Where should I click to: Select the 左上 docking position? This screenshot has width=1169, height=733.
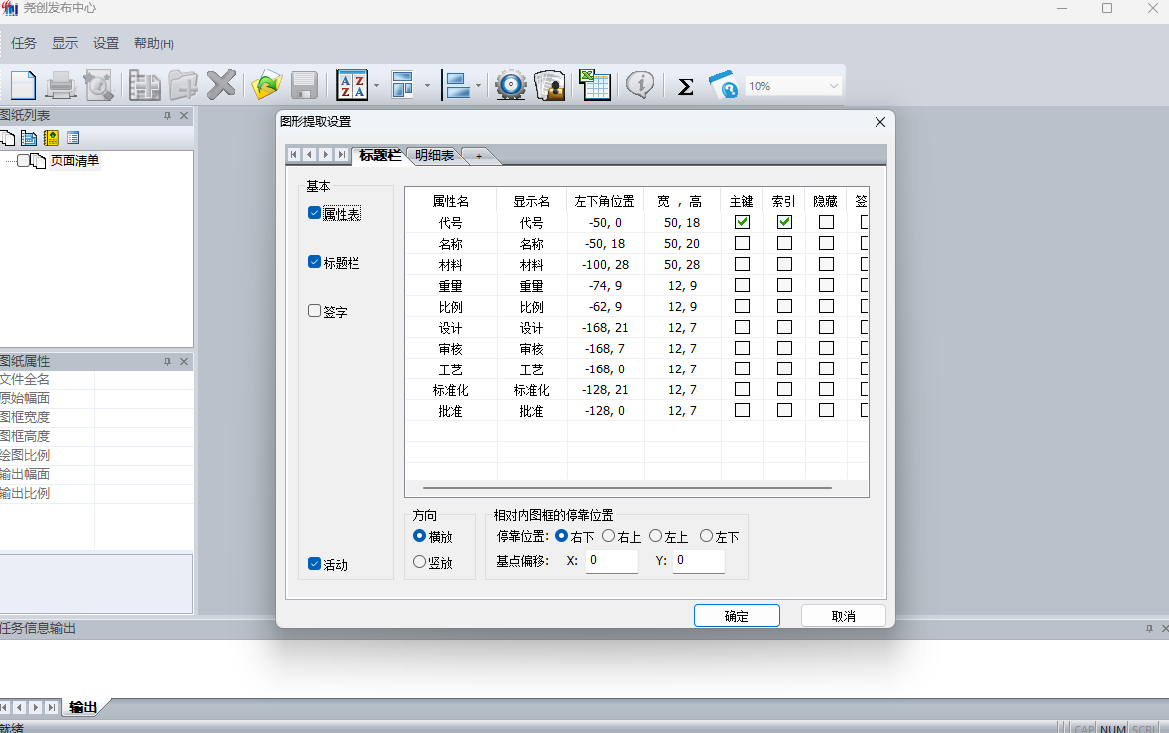pos(655,536)
